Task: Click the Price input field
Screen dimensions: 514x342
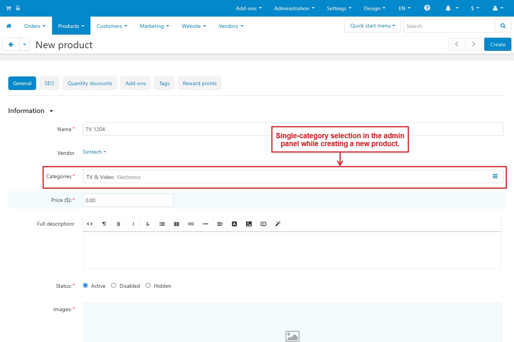Action: coord(128,200)
